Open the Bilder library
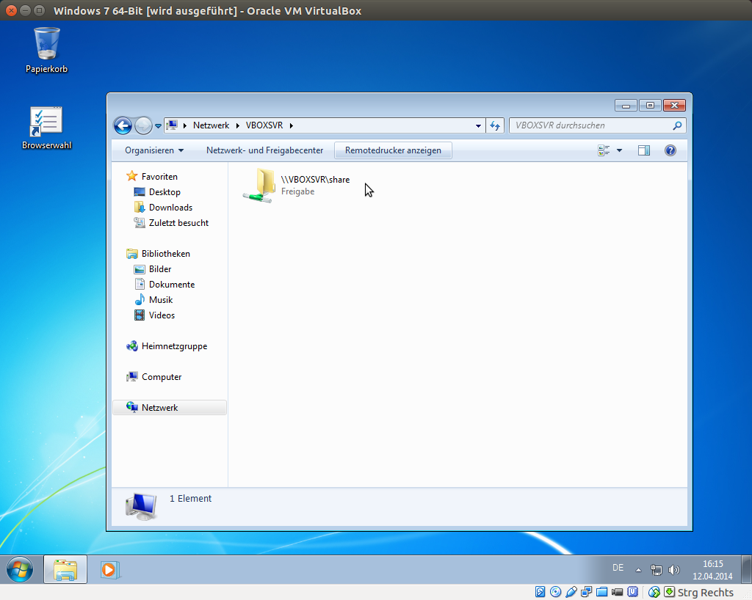Screen dimensions: 752x600 coord(159,269)
